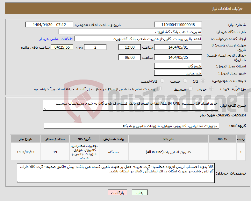Click the need date cell 1404/05/11
This screenshot has width=251, height=201.
point(25,152)
